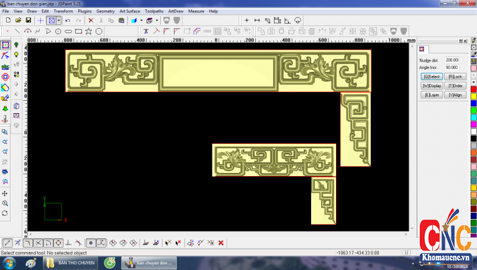The width and height of the screenshot is (477, 270).
Task: Select the star shape drawing tool
Action: click(x=89, y=31)
